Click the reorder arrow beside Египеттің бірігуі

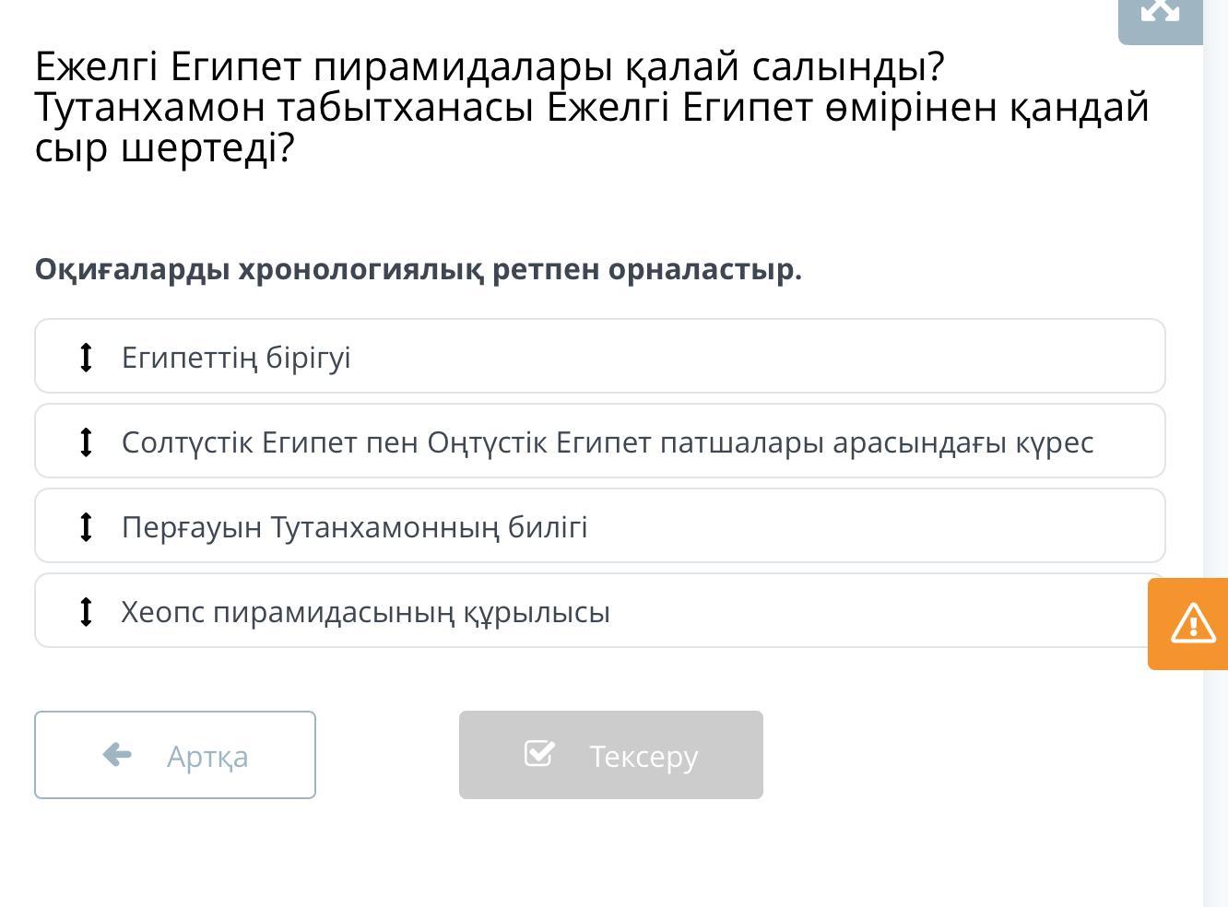(x=86, y=357)
